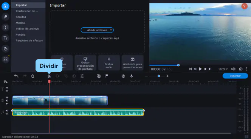Play the preview video
The height and width of the screenshot is (139, 251).
click(x=200, y=69)
